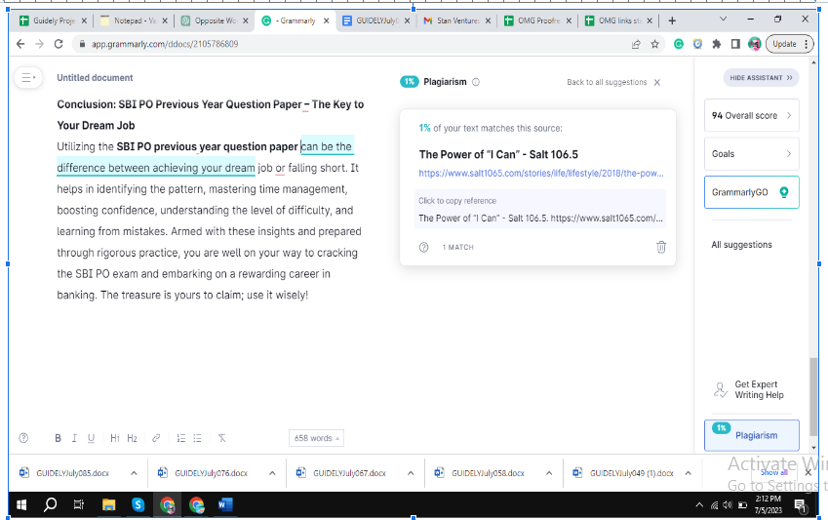Open Skype from the taskbar

[x=138, y=505]
